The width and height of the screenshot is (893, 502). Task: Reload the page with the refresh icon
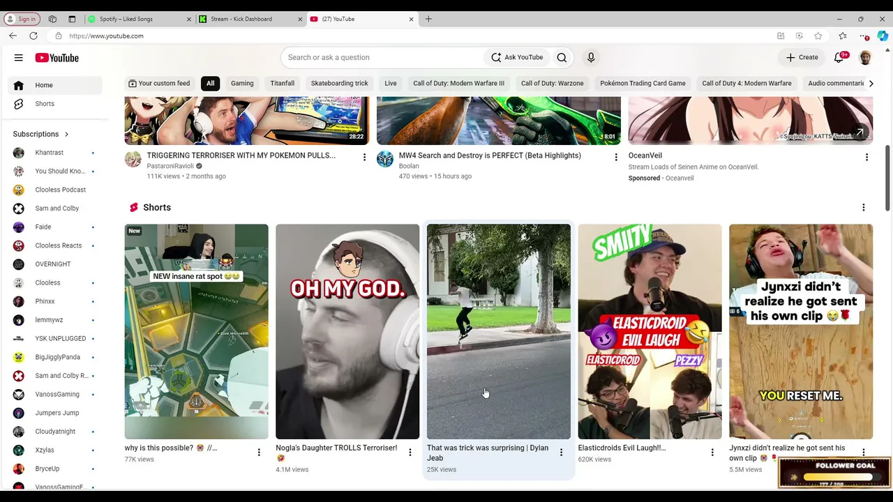(33, 36)
